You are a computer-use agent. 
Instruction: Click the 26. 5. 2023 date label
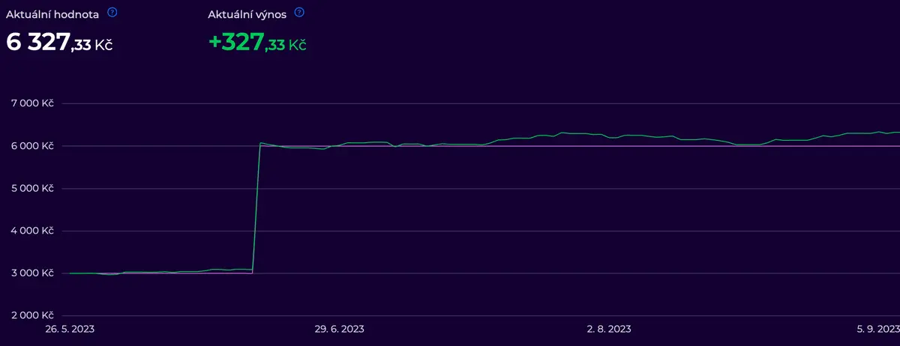(69, 330)
